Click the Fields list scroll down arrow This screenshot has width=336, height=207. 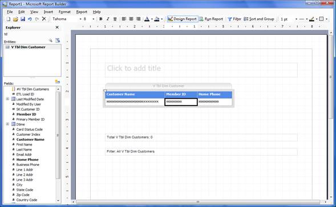58,200
